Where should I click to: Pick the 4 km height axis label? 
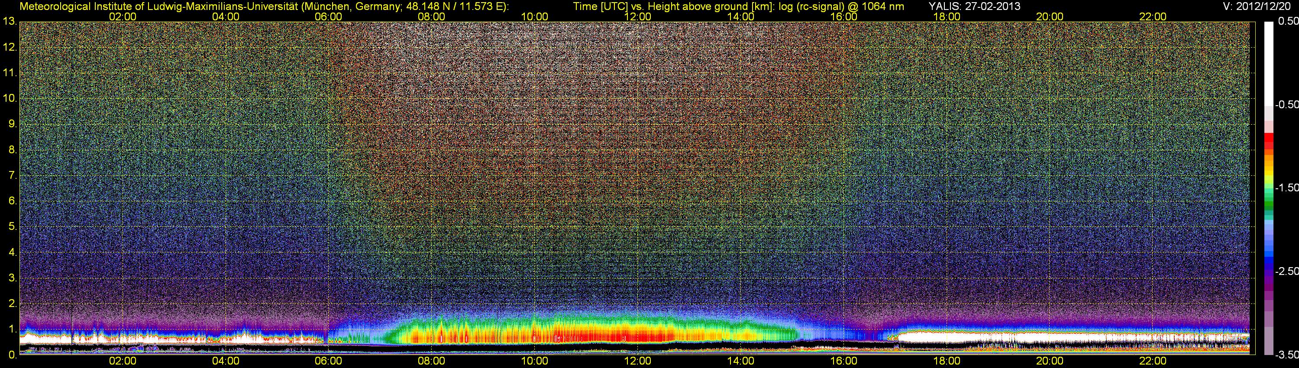[13, 252]
